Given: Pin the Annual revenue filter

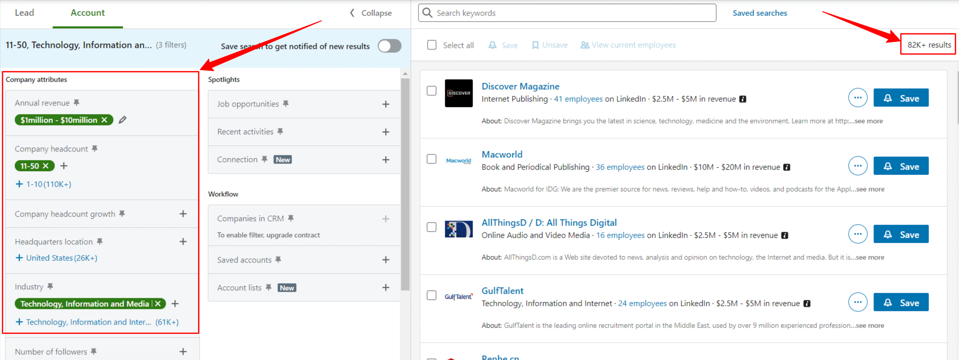Looking at the screenshot, I should pos(76,102).
